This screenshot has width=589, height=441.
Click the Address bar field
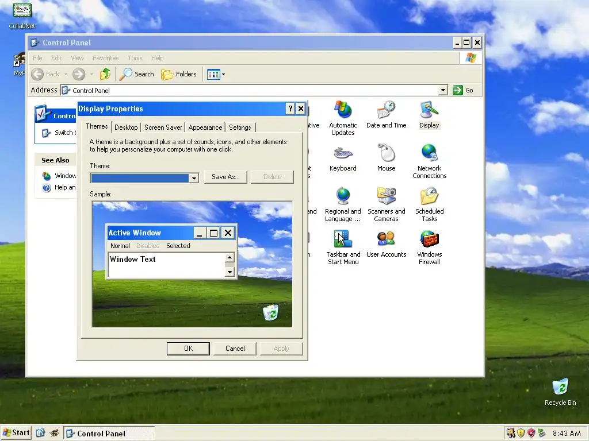(x=250, y=90)
